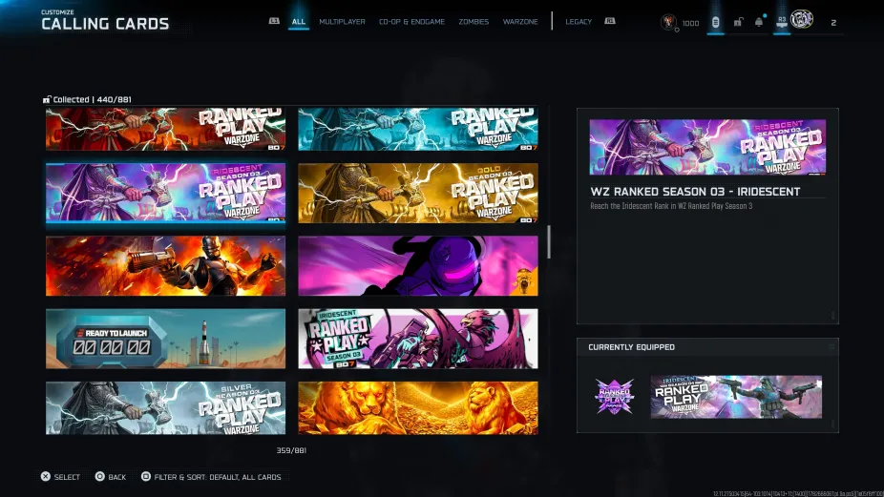Image resolution: width=884 pixels, height=497 pixels.
Task: Select the red Ranked Play Warzone card
Action: tap(166, 129)
